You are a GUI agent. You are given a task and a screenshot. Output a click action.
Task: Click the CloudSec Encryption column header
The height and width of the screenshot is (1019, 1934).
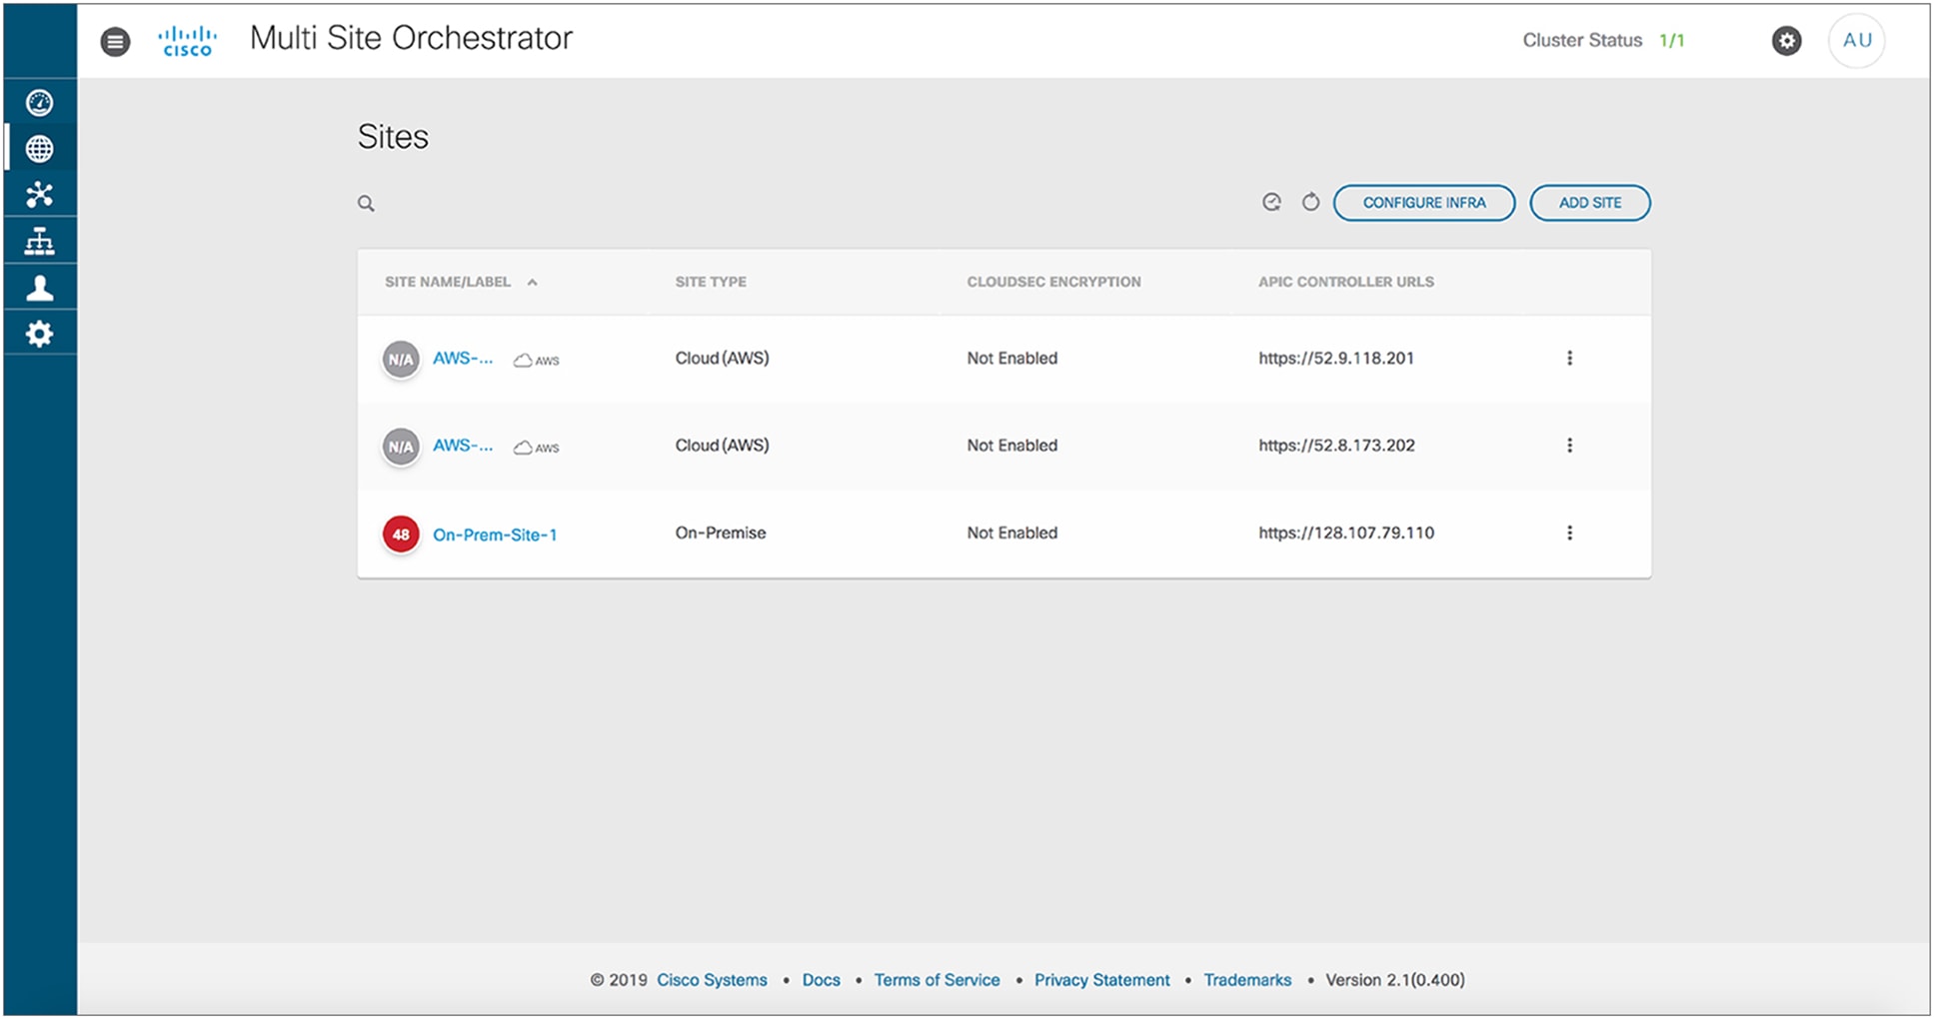[x=1053, y=282]
